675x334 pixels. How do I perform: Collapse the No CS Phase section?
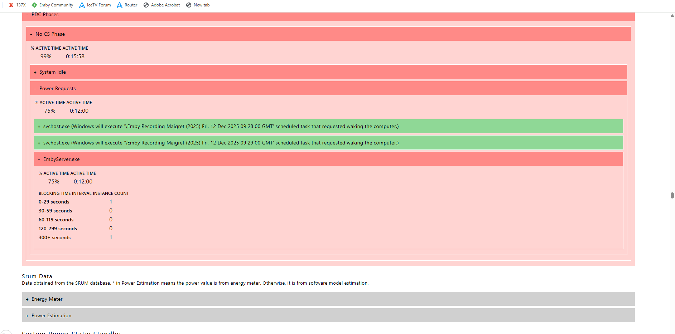click(328, 34)
